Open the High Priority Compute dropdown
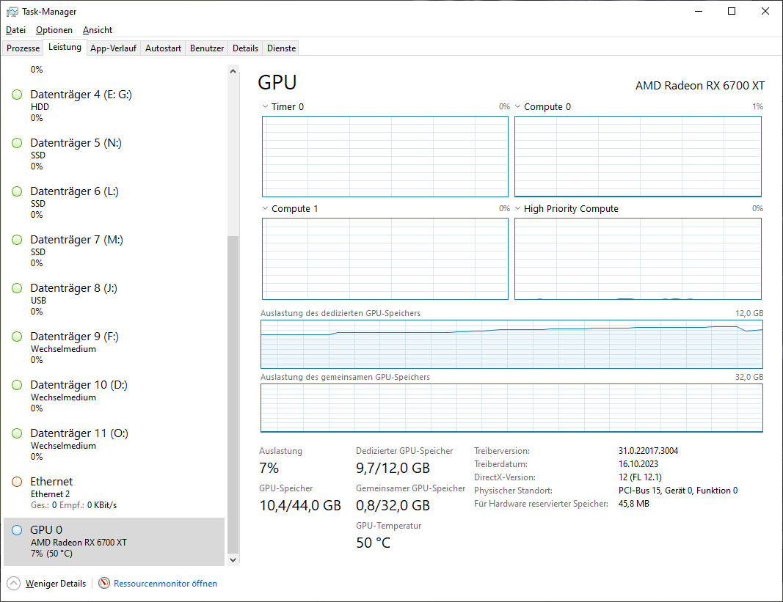The image size is (783, 602). [518, 208]
